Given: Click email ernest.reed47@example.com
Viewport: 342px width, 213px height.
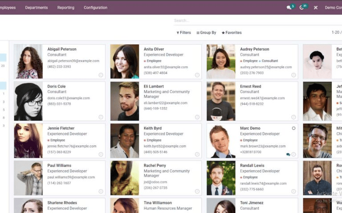Looking at the screenshot, I should [x=262, y=98].
